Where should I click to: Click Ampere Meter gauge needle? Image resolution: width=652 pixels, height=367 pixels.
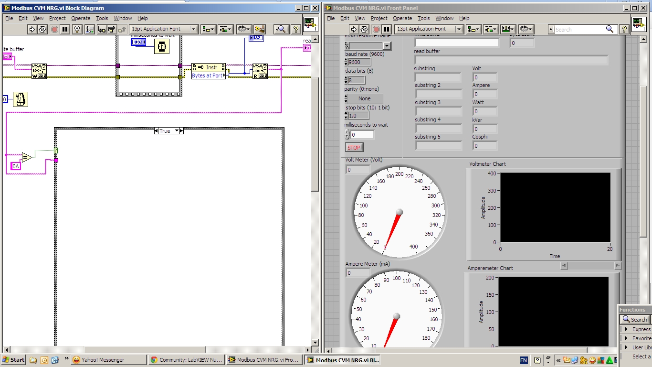coord(390,331)
